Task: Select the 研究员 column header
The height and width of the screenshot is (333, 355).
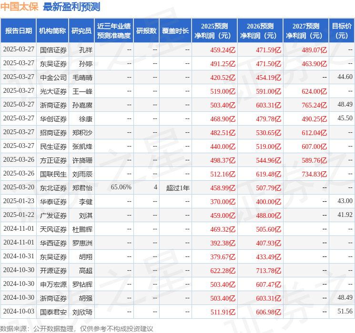Action: click(x=81, y=31)
